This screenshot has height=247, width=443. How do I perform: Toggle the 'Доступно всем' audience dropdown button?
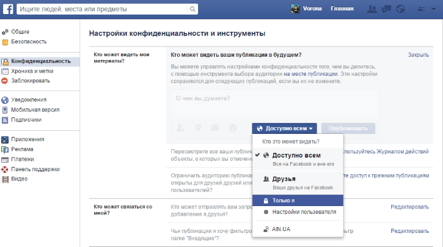click(285, 128)
